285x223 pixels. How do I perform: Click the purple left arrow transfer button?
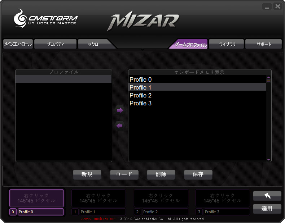(120, 126)
